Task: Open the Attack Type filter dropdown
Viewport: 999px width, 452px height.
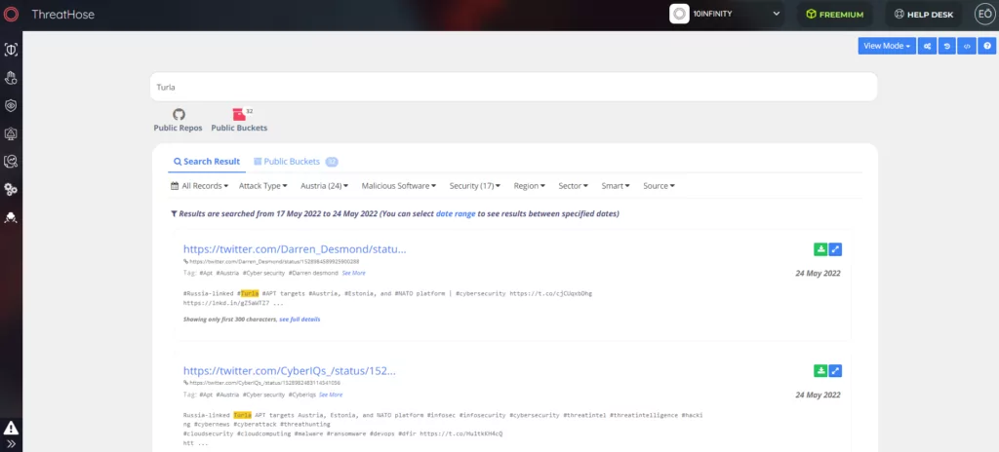Action: coord(263,186)
